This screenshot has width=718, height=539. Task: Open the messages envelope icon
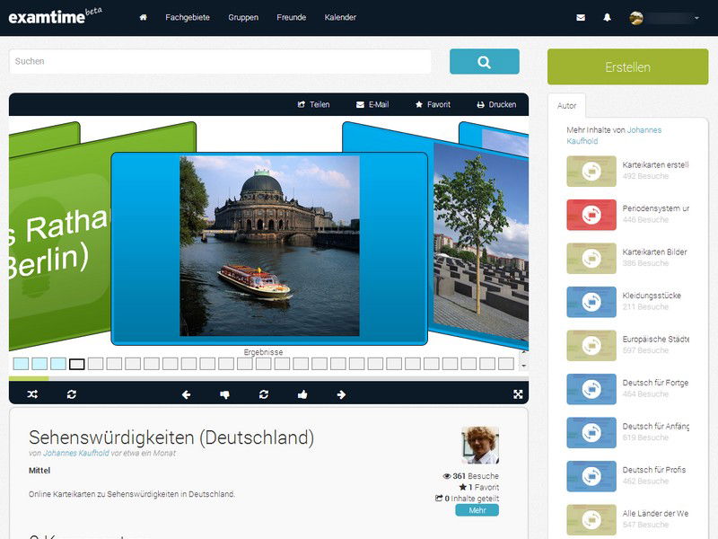coord(581,17)
